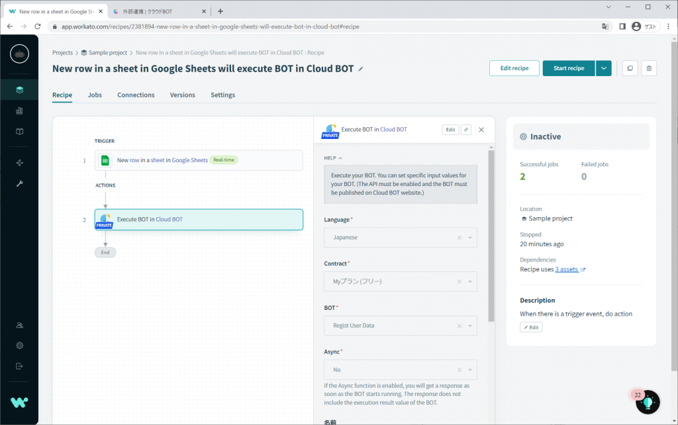Open the team members sidebar icon

[x=19, y=325]
